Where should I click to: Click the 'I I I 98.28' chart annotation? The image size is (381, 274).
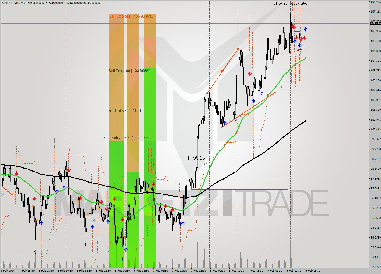[x=195, y=158]
